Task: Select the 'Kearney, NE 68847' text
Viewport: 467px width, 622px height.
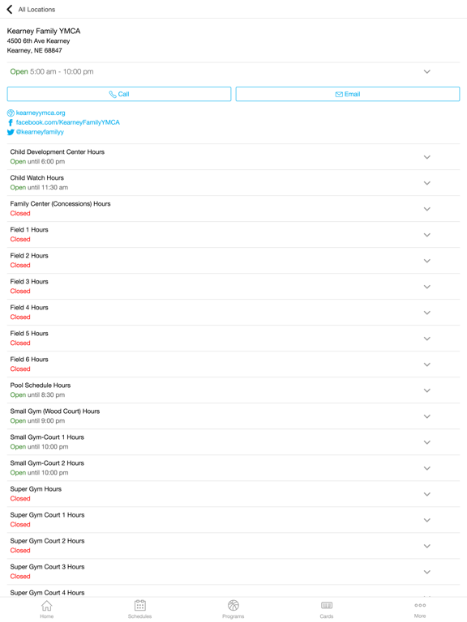Action: coord(35,50)
